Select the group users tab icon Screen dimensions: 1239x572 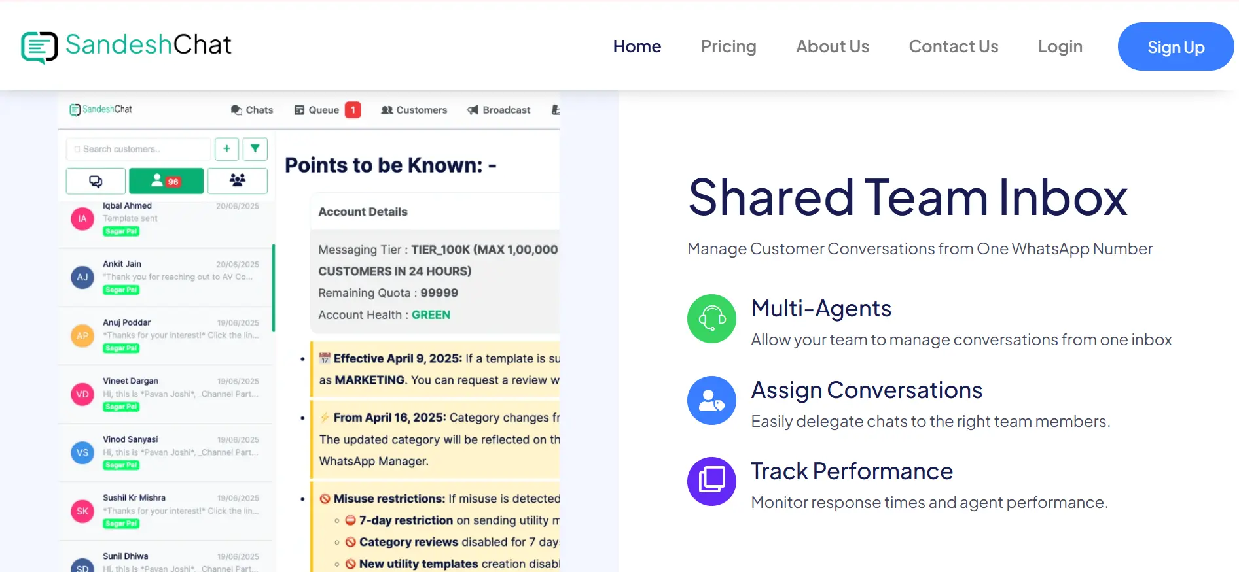[237, 180]
